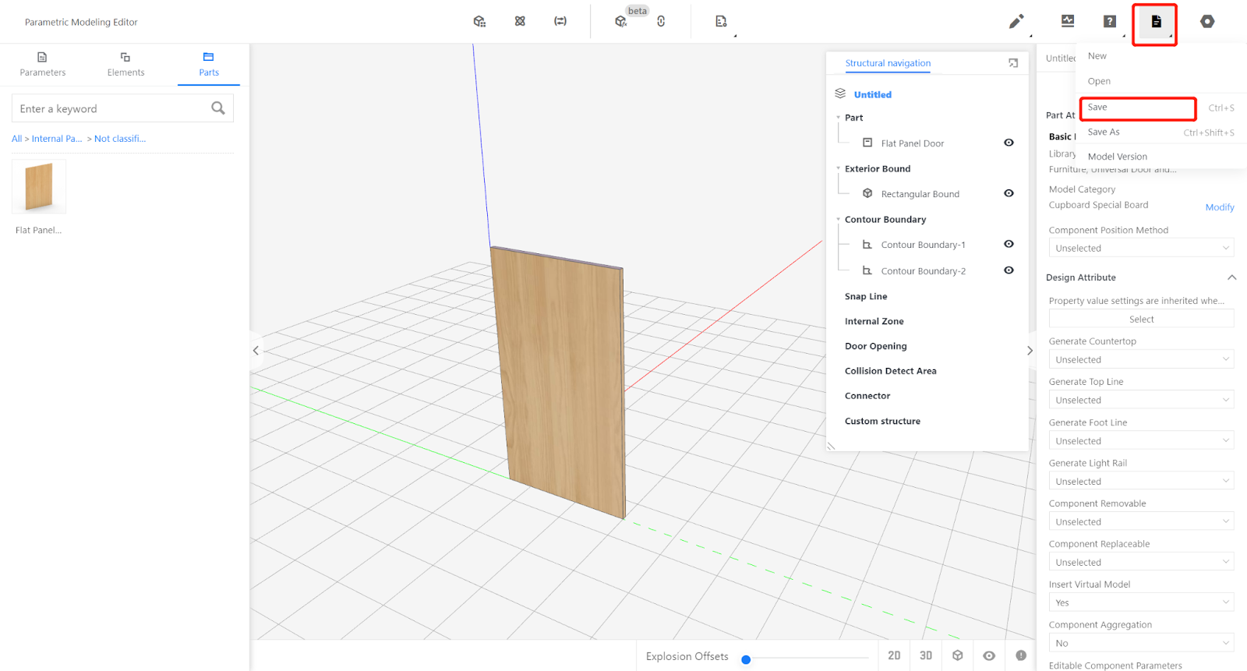Click the pencil edit icon
This screenshot has width=1247, height=671.
pos(1016,22)
